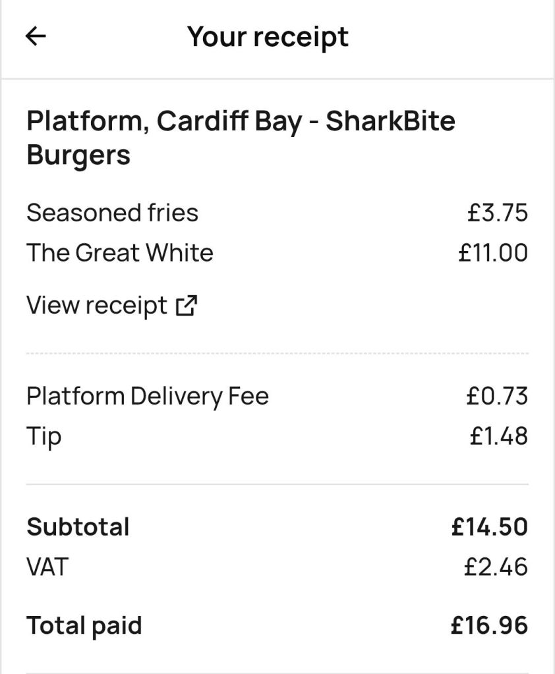Image resolution: width=555 pixels, height=674 pixels.
Task: Tap the VAT label
Action: 47,567
